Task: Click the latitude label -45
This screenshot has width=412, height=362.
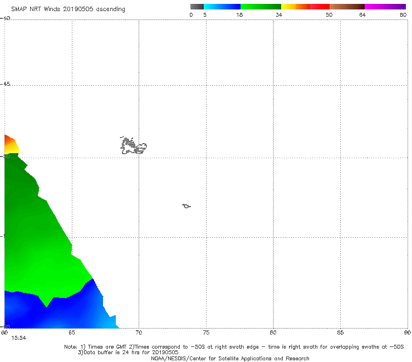Action: pos(5,84)
